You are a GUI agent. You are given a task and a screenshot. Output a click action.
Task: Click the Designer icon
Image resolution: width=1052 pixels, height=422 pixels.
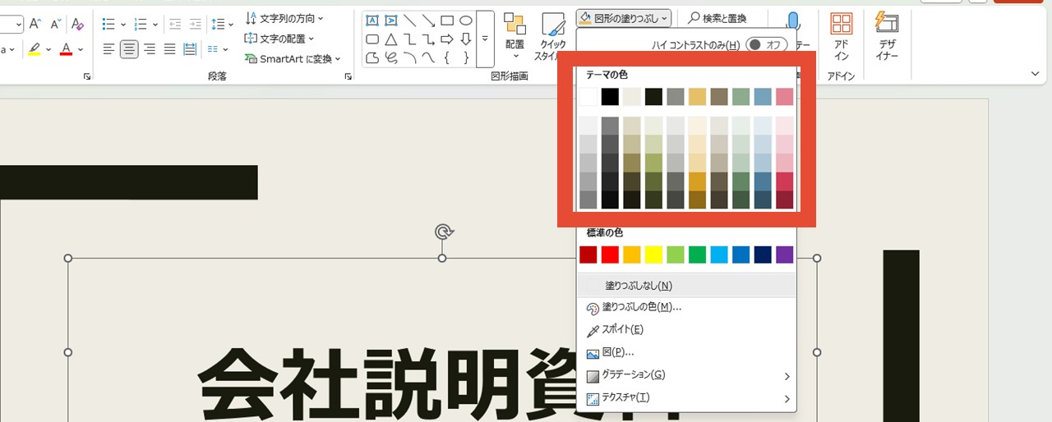click(887, 37)
